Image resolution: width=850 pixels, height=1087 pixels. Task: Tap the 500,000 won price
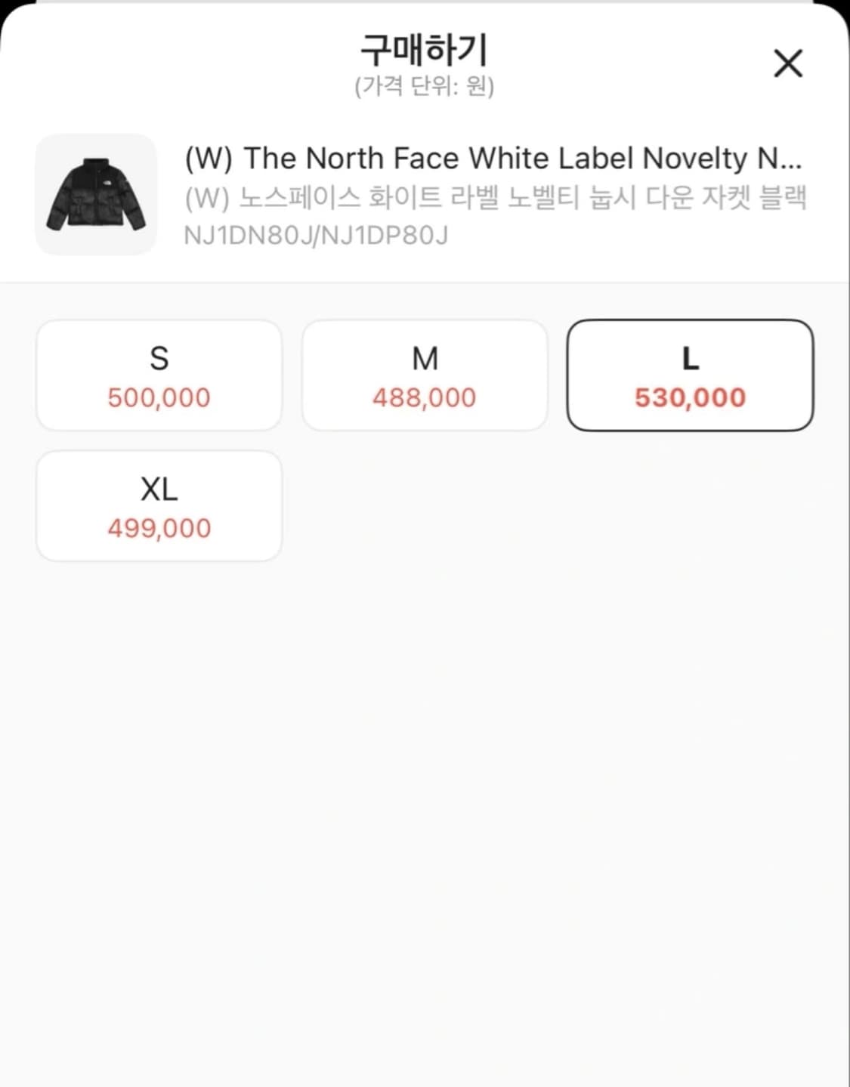[159, 397]
